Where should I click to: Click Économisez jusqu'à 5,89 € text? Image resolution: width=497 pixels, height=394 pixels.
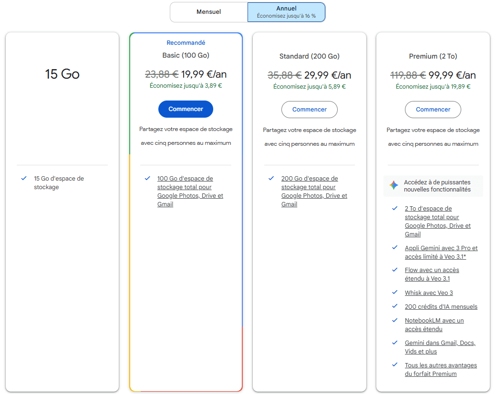click(x=310, y=86)
